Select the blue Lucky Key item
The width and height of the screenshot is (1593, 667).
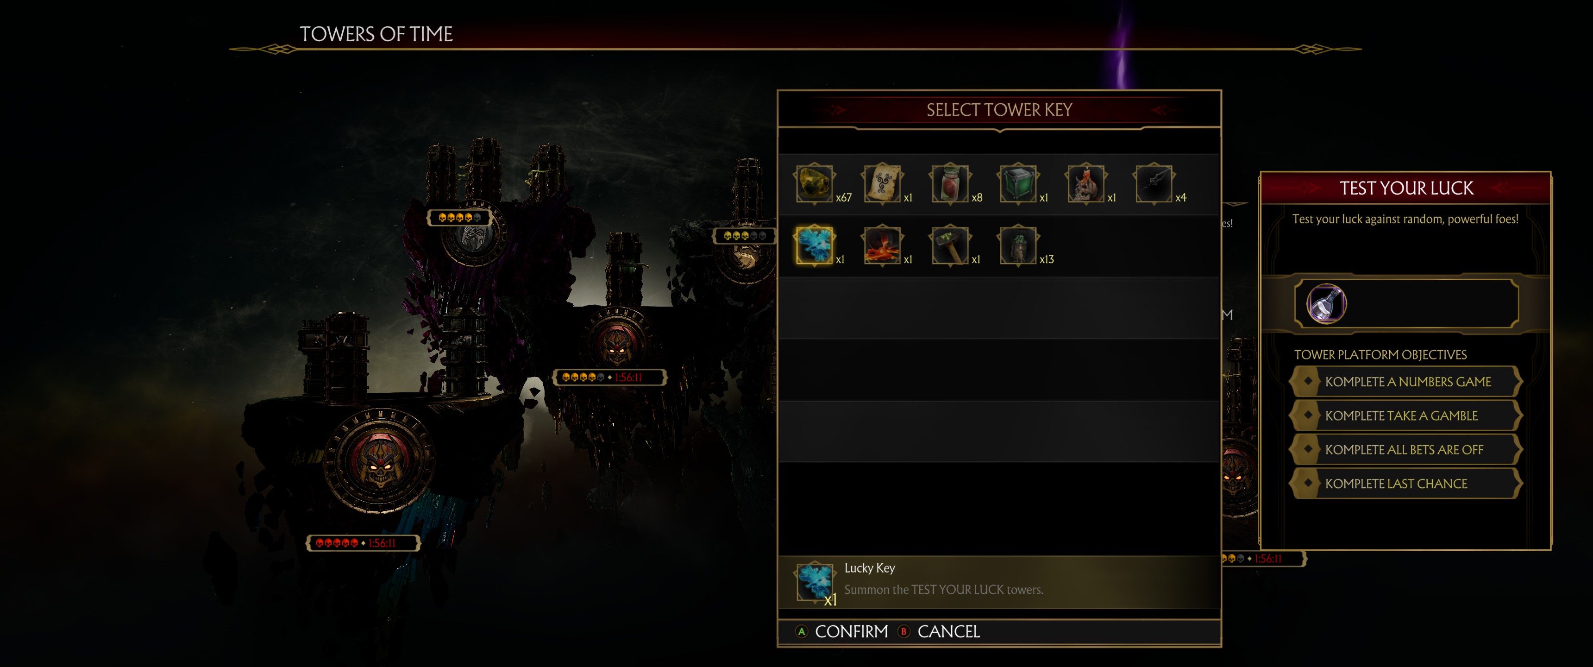[x=814, y=245]
